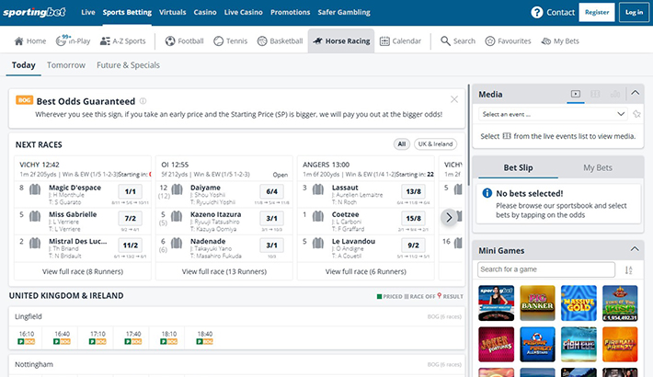View full race with 8 runners
This screenshot has height=377, width=653.
(83, 271)
